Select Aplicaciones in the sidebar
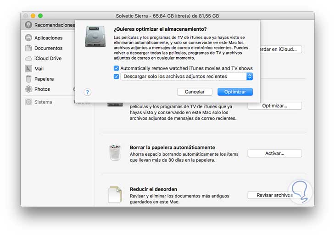 click(58, 38)
